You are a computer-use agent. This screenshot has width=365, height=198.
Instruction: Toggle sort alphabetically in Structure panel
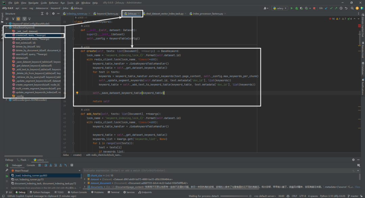coord(7,19)
